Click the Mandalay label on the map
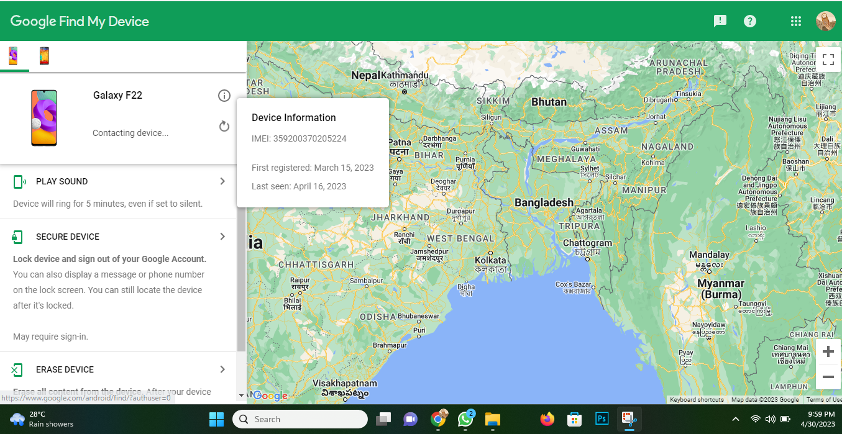842x434 pixels. [x=709, y=255]
